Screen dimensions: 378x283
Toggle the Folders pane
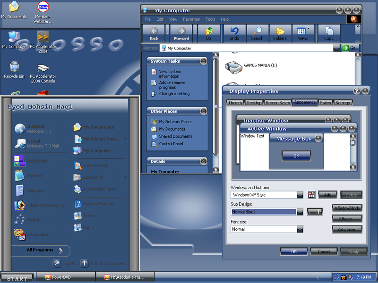click(280, 33)
